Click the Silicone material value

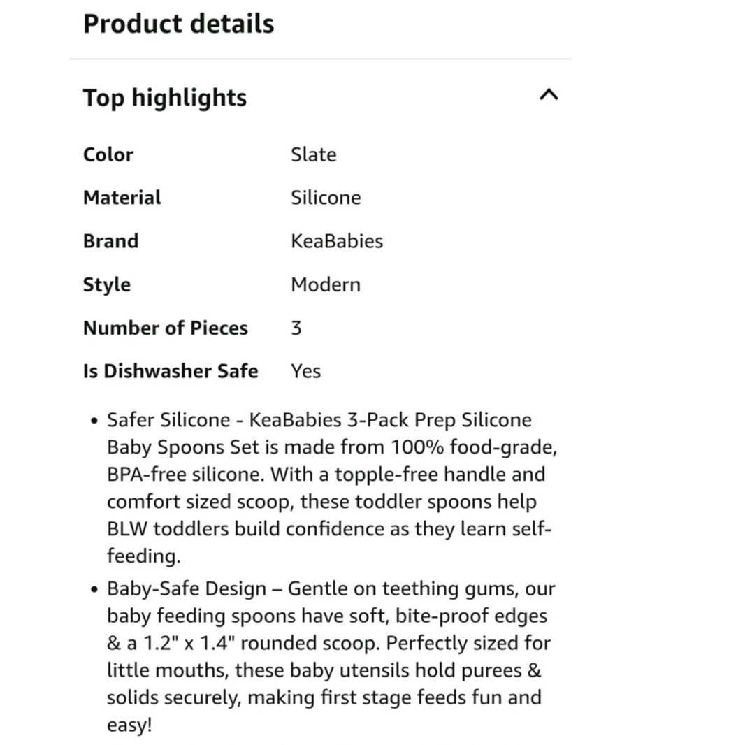[326, 198]
